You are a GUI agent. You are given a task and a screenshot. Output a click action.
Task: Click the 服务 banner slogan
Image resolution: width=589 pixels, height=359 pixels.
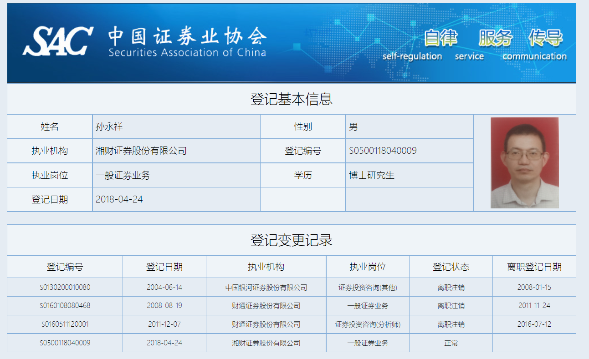495,38
